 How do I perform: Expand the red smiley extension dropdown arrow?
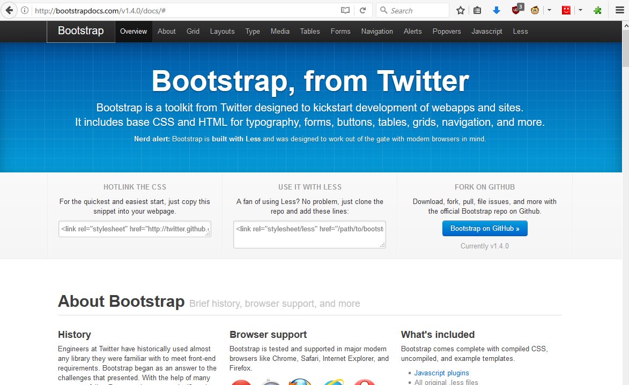(580, 10)
